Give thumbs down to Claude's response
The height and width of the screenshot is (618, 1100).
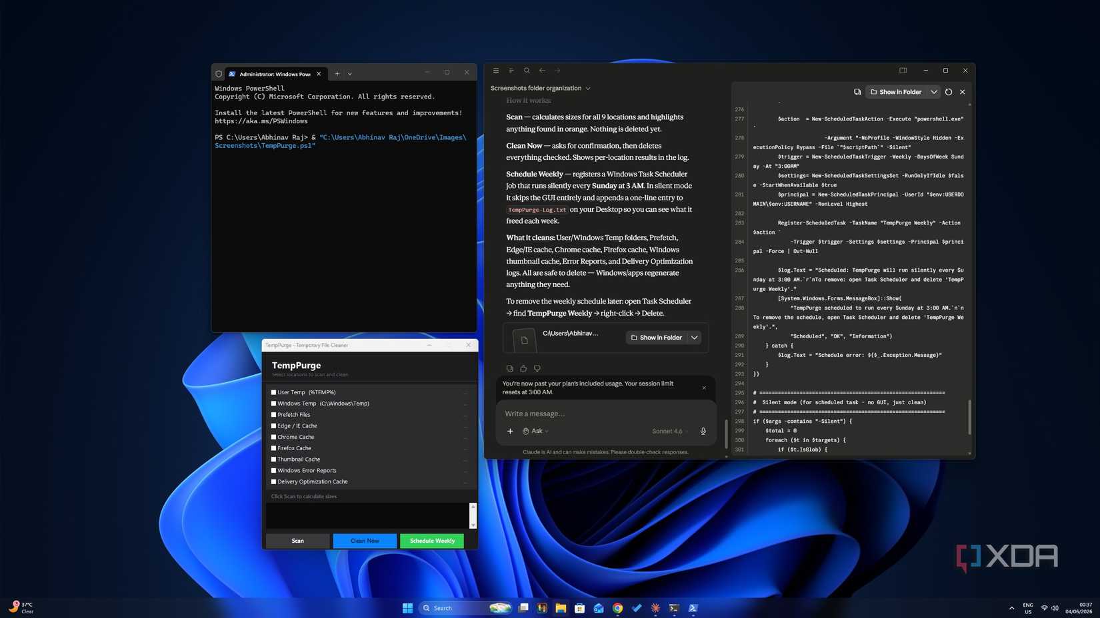537,368
